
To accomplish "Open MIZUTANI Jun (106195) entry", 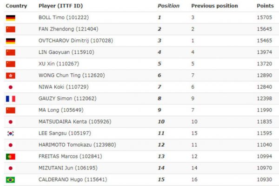I will 68,168.
